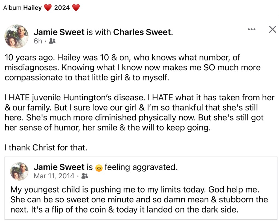
Task: Click the friends audience icon beside 6h
Action: click(52, 41)
